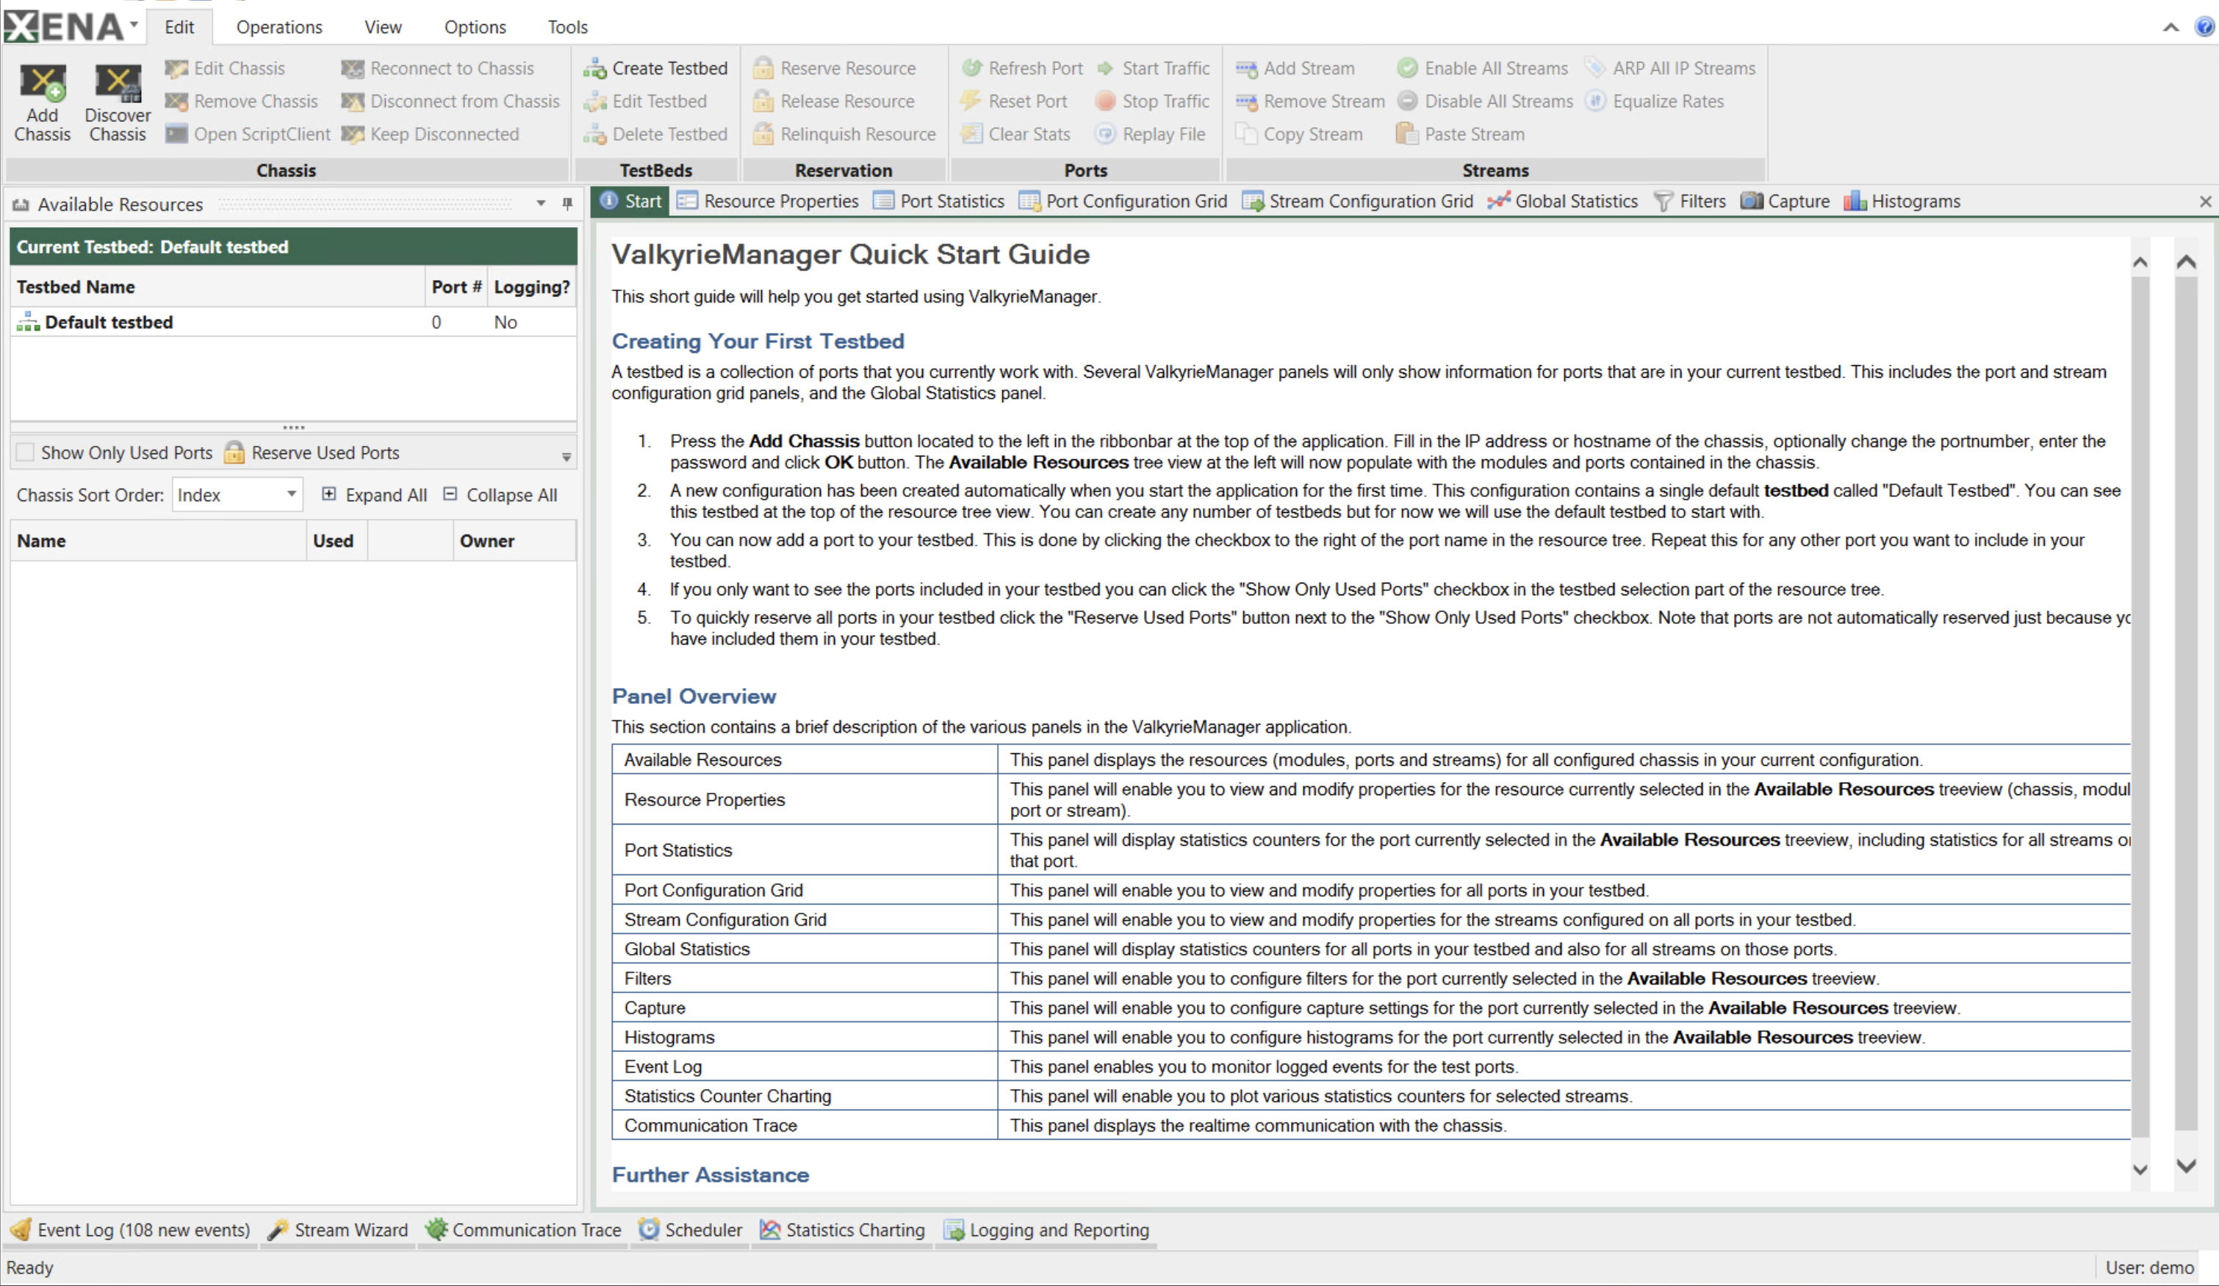Open the help icon at top right
Image resolution: width=2219 pixels, height=1286 pixels.
(x=2204, y=26)
